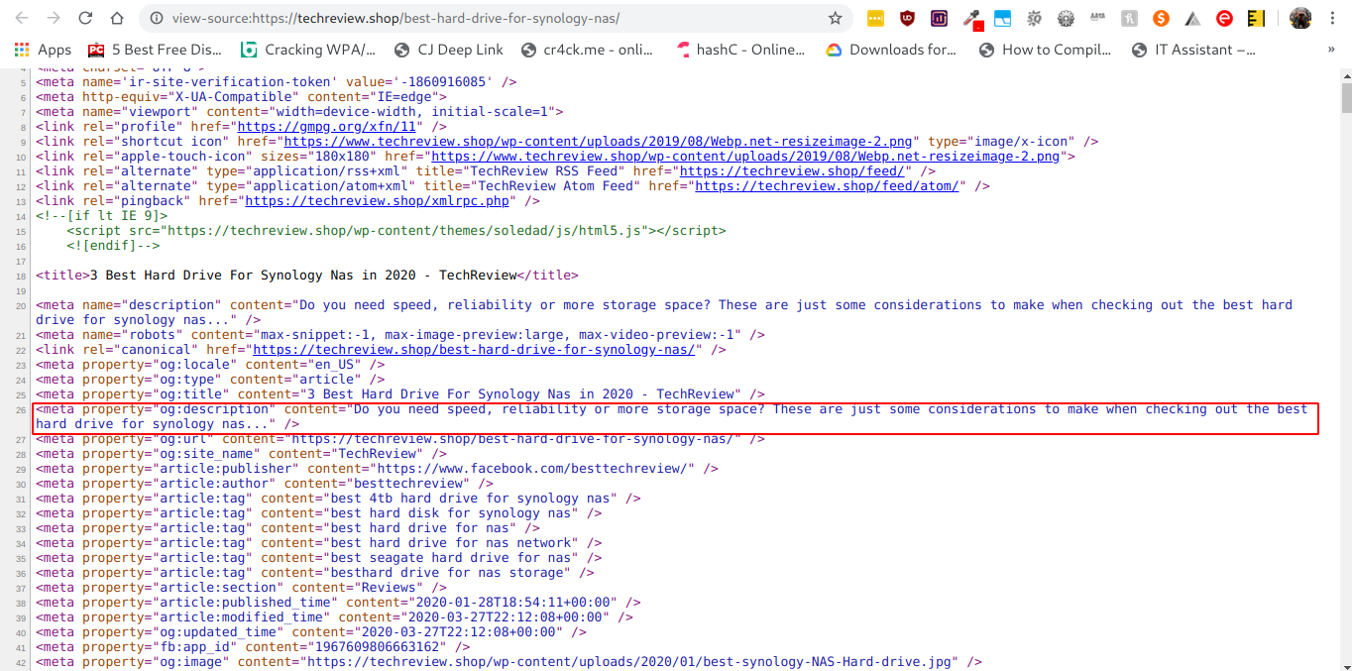This screenshot has width=1352, height=671.
Task: Open 'CJ Deep Link' bookmark
Action: tap(448, 50)
